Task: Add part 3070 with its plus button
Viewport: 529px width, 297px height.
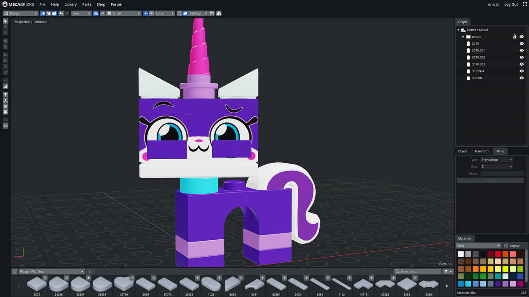Action: click(45, 278)
